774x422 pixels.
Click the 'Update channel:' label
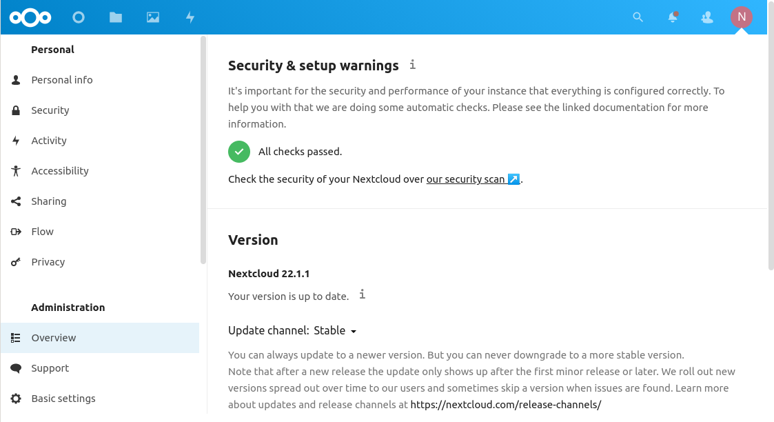[x=269, y=331]
